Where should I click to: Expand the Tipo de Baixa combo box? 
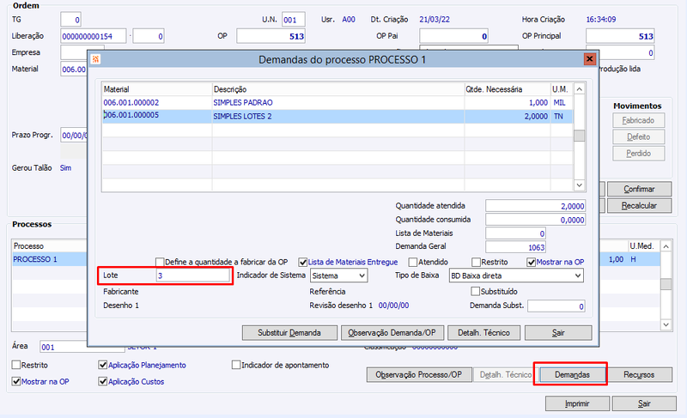click(517, 276)
